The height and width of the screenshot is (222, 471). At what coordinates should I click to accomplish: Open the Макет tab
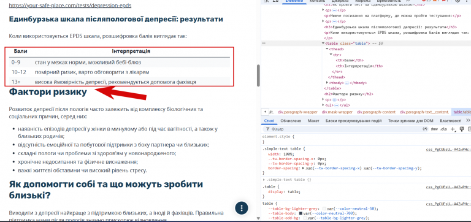click(x=313, y=121)
